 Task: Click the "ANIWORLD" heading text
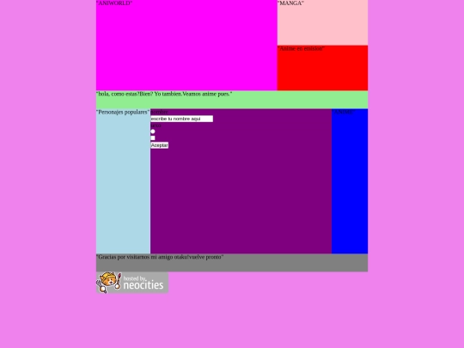coord(114,3)
